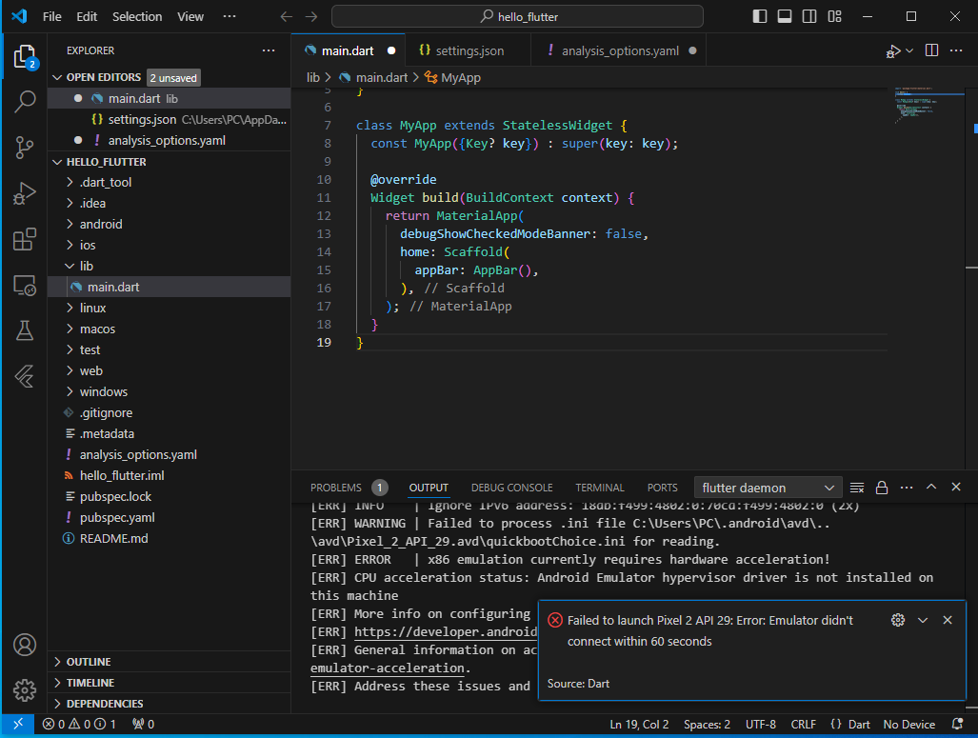Screen dimensions: 978x738
Task: Switch to analysis_options.yaml tab
Action: pyautogui.click(x=619, y=50)
